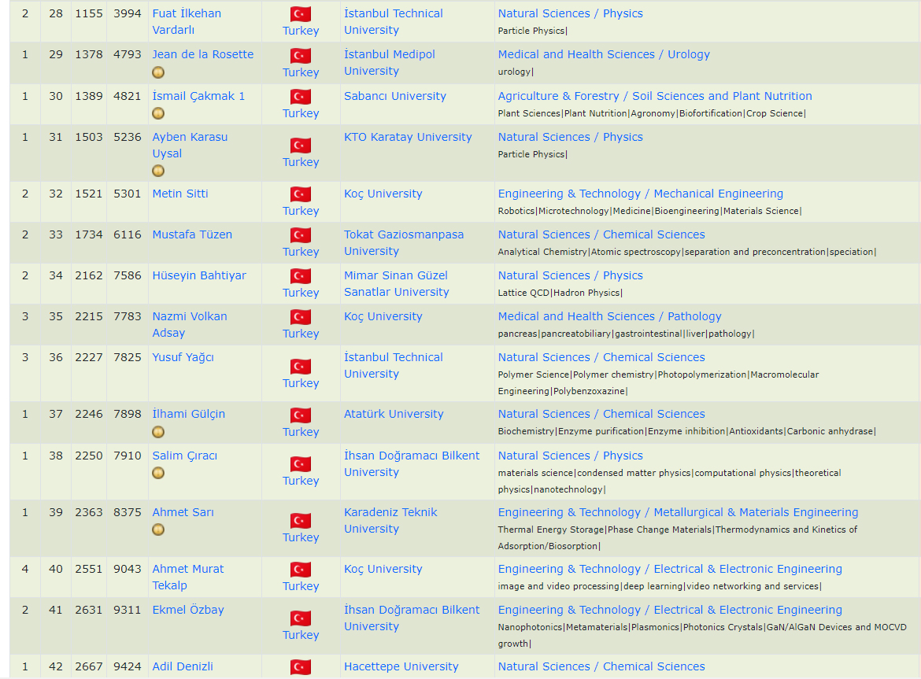Open the İstanbul Medipol University link
This screenshot has width=921, height=679.
[390, 63]
